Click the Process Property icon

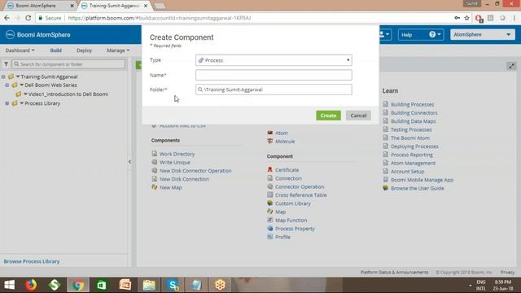[269, 228]
